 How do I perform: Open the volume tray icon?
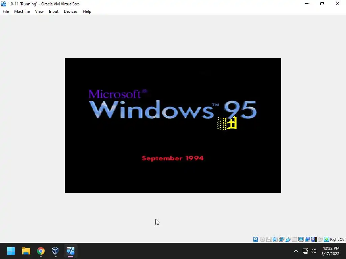[x=314, y=251]
